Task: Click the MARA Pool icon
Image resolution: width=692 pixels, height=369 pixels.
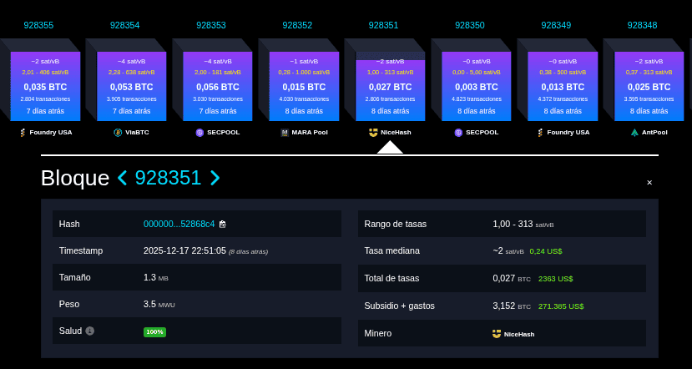Action: tap(285, 133)
